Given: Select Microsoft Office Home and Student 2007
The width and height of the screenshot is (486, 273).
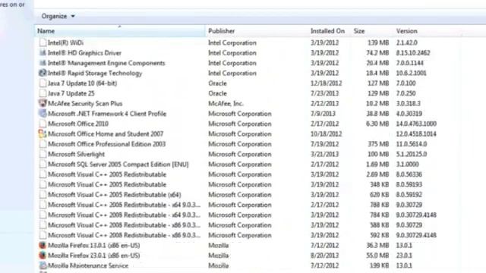Looking at the screenshot, I should pyautogui.click(x=106, y=134).
